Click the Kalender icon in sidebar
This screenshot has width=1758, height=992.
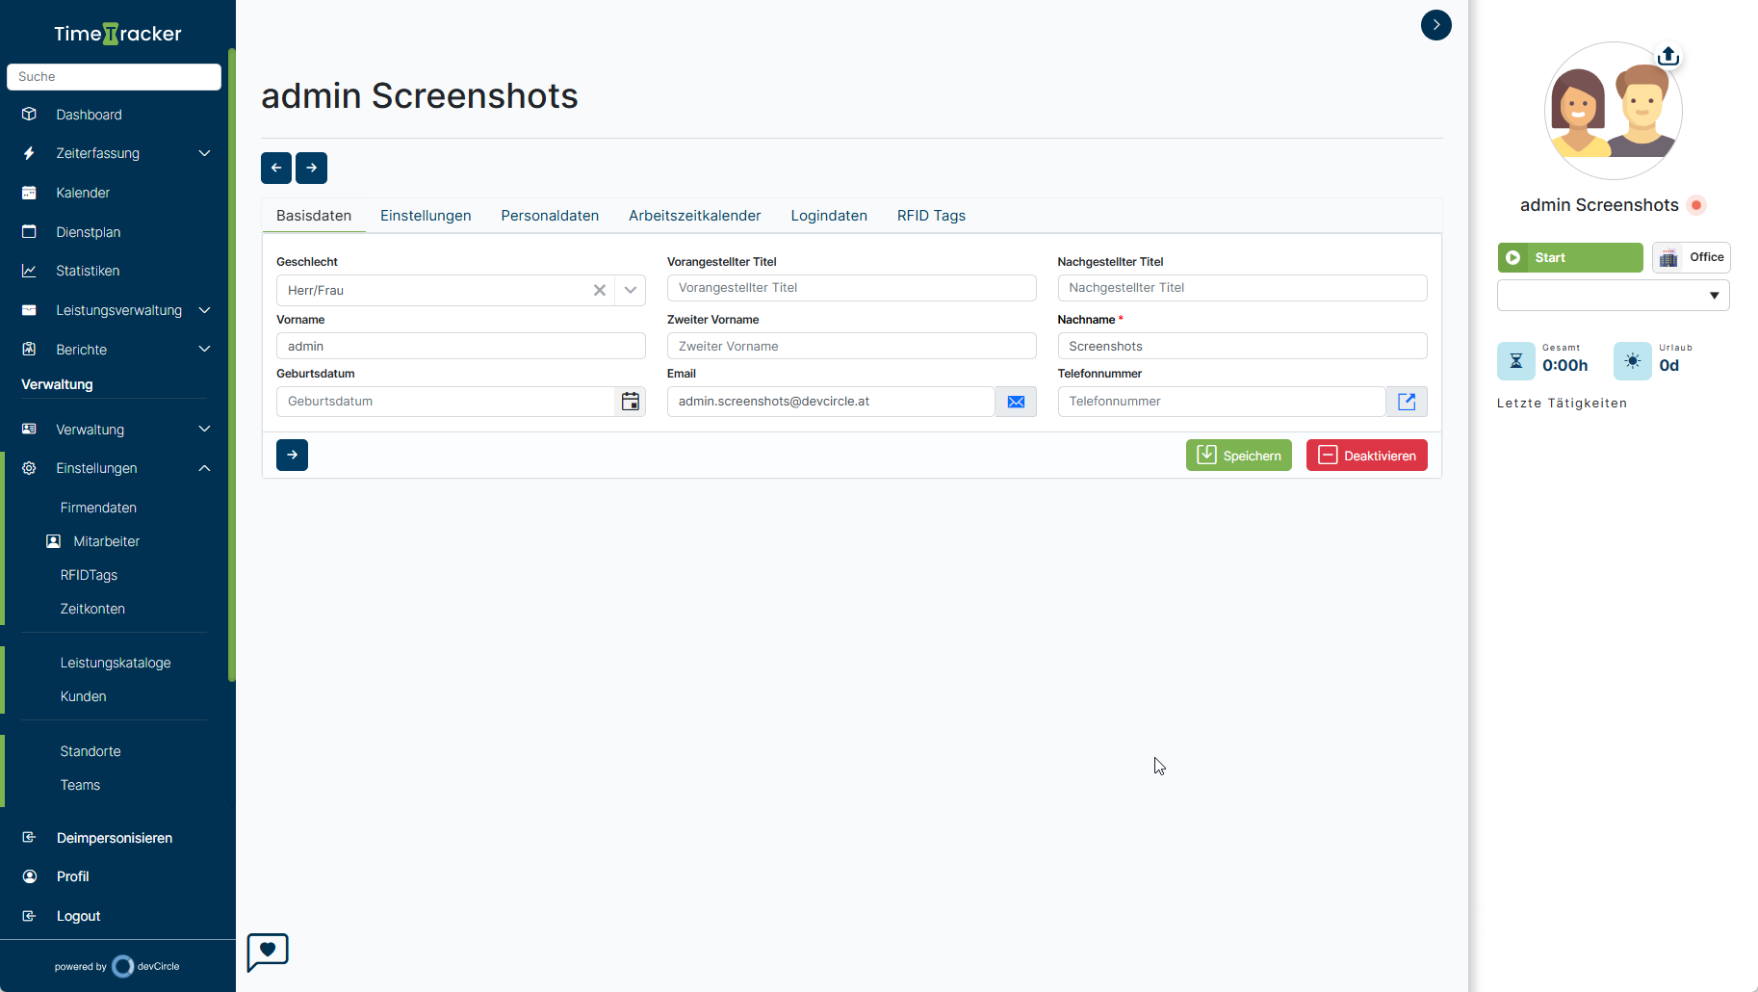[29, 193]
